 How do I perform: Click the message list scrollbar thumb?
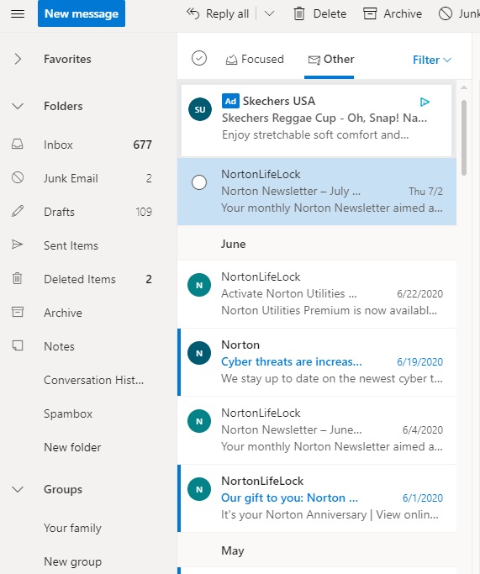pos(464,138)
